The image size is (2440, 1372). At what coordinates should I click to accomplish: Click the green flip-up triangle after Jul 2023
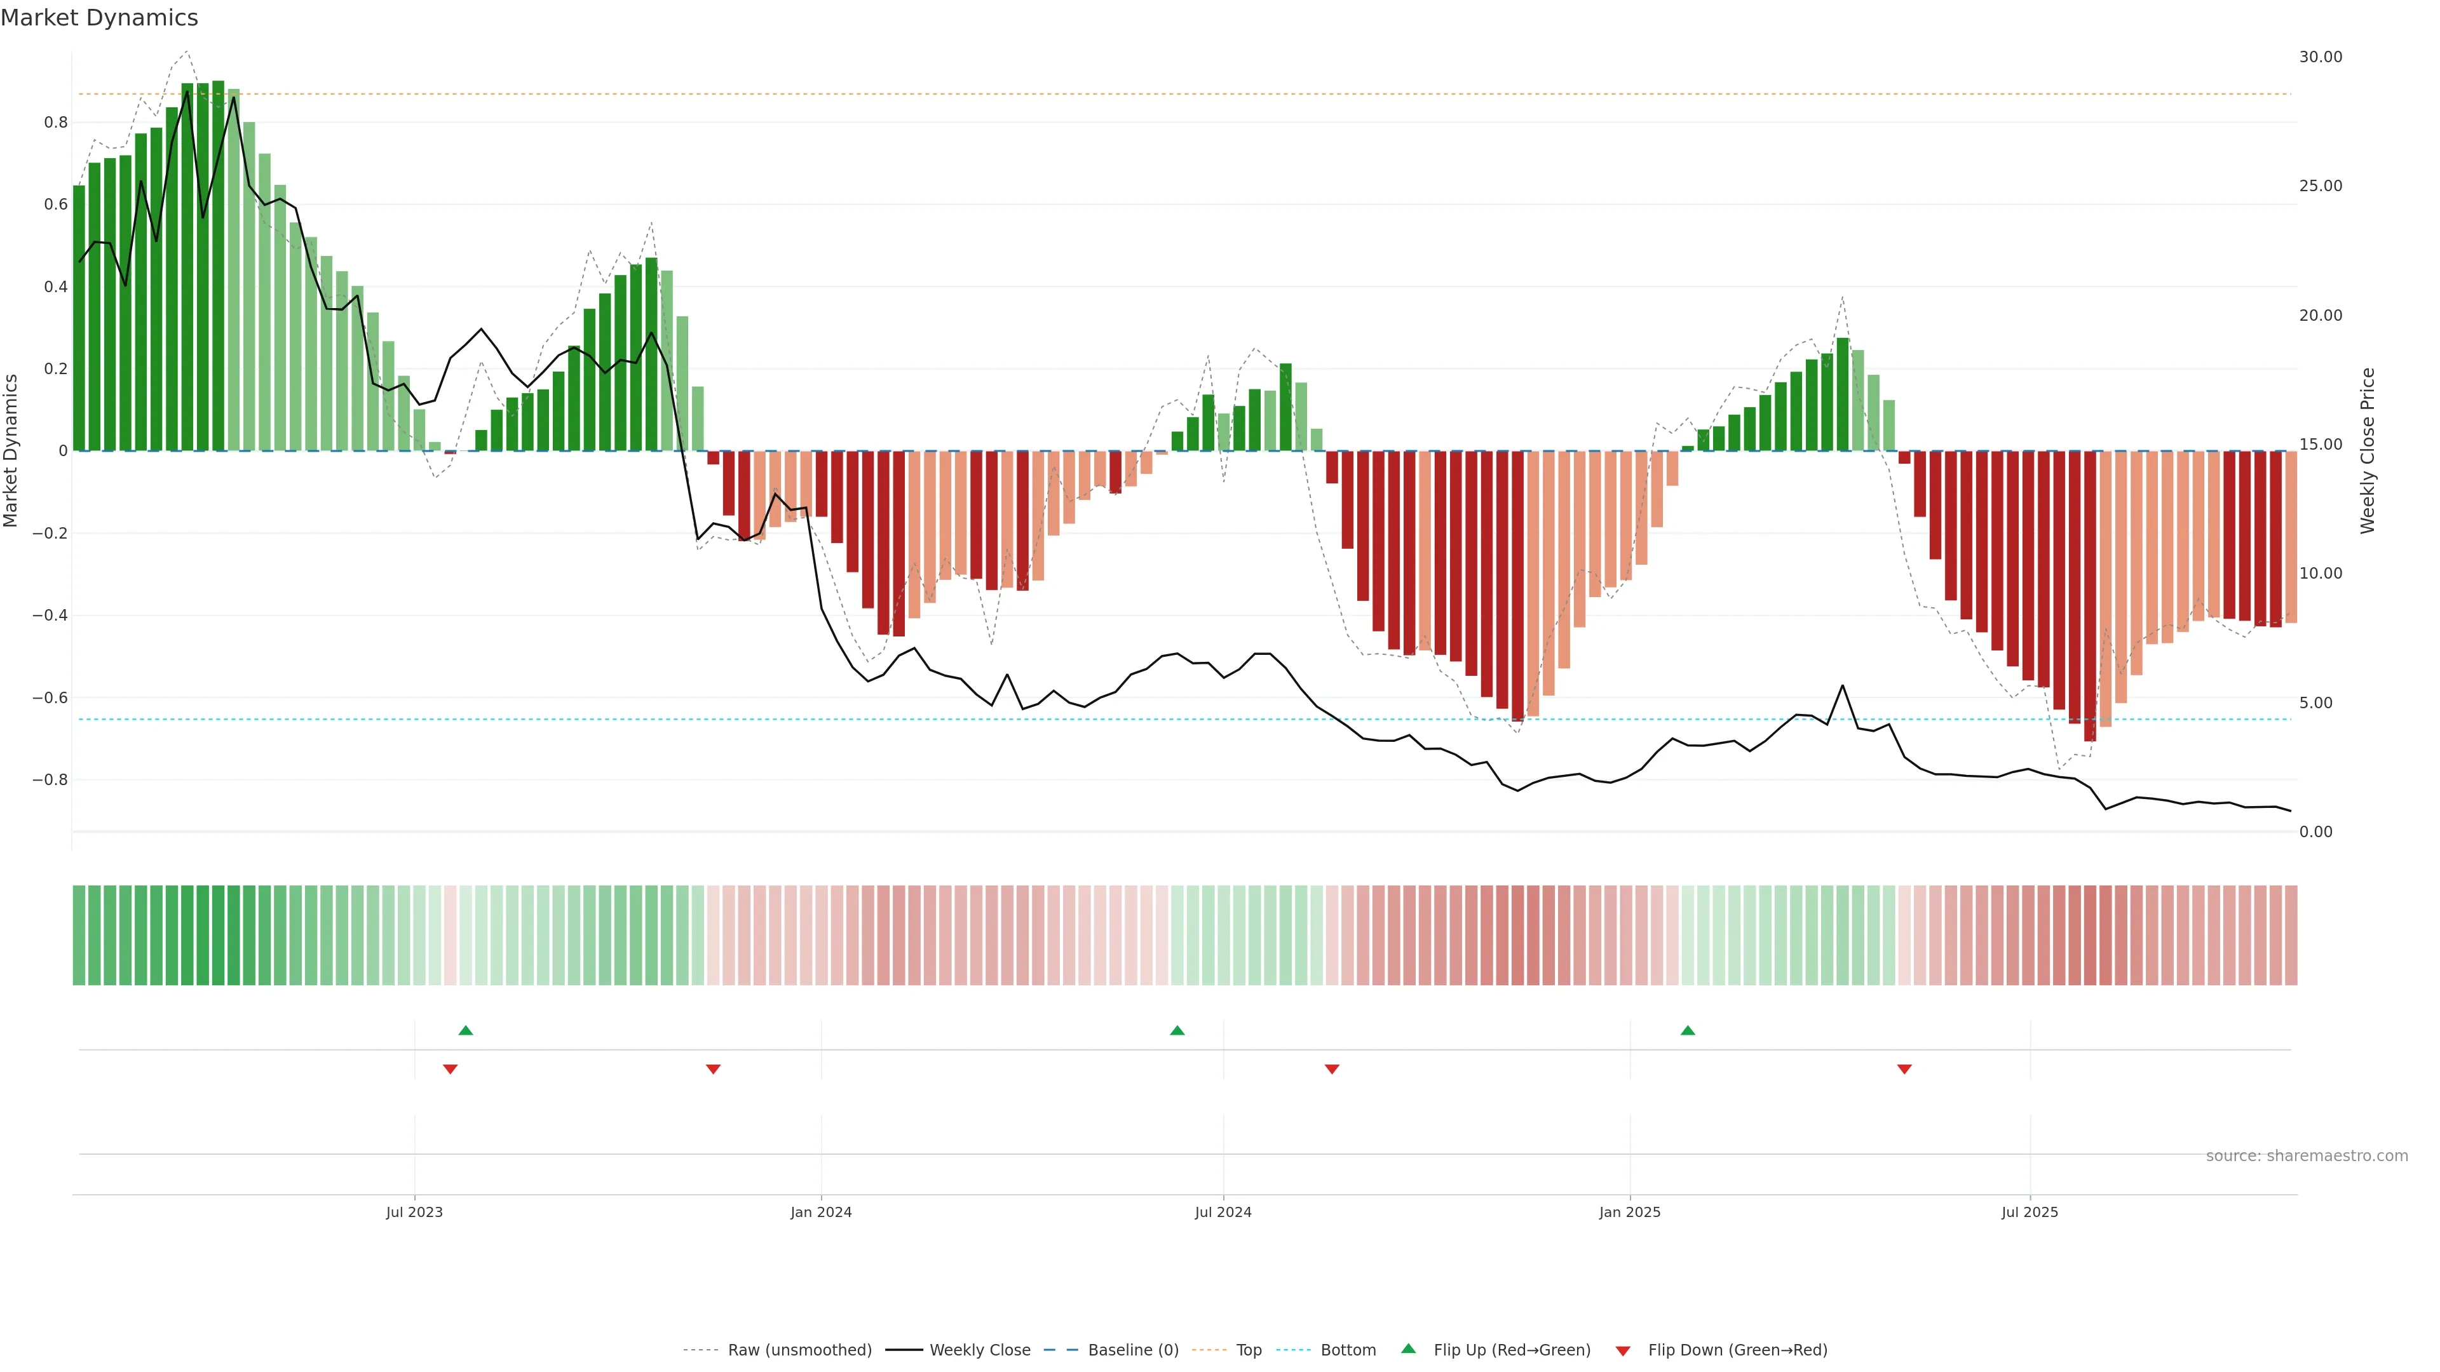(465, 1030)
